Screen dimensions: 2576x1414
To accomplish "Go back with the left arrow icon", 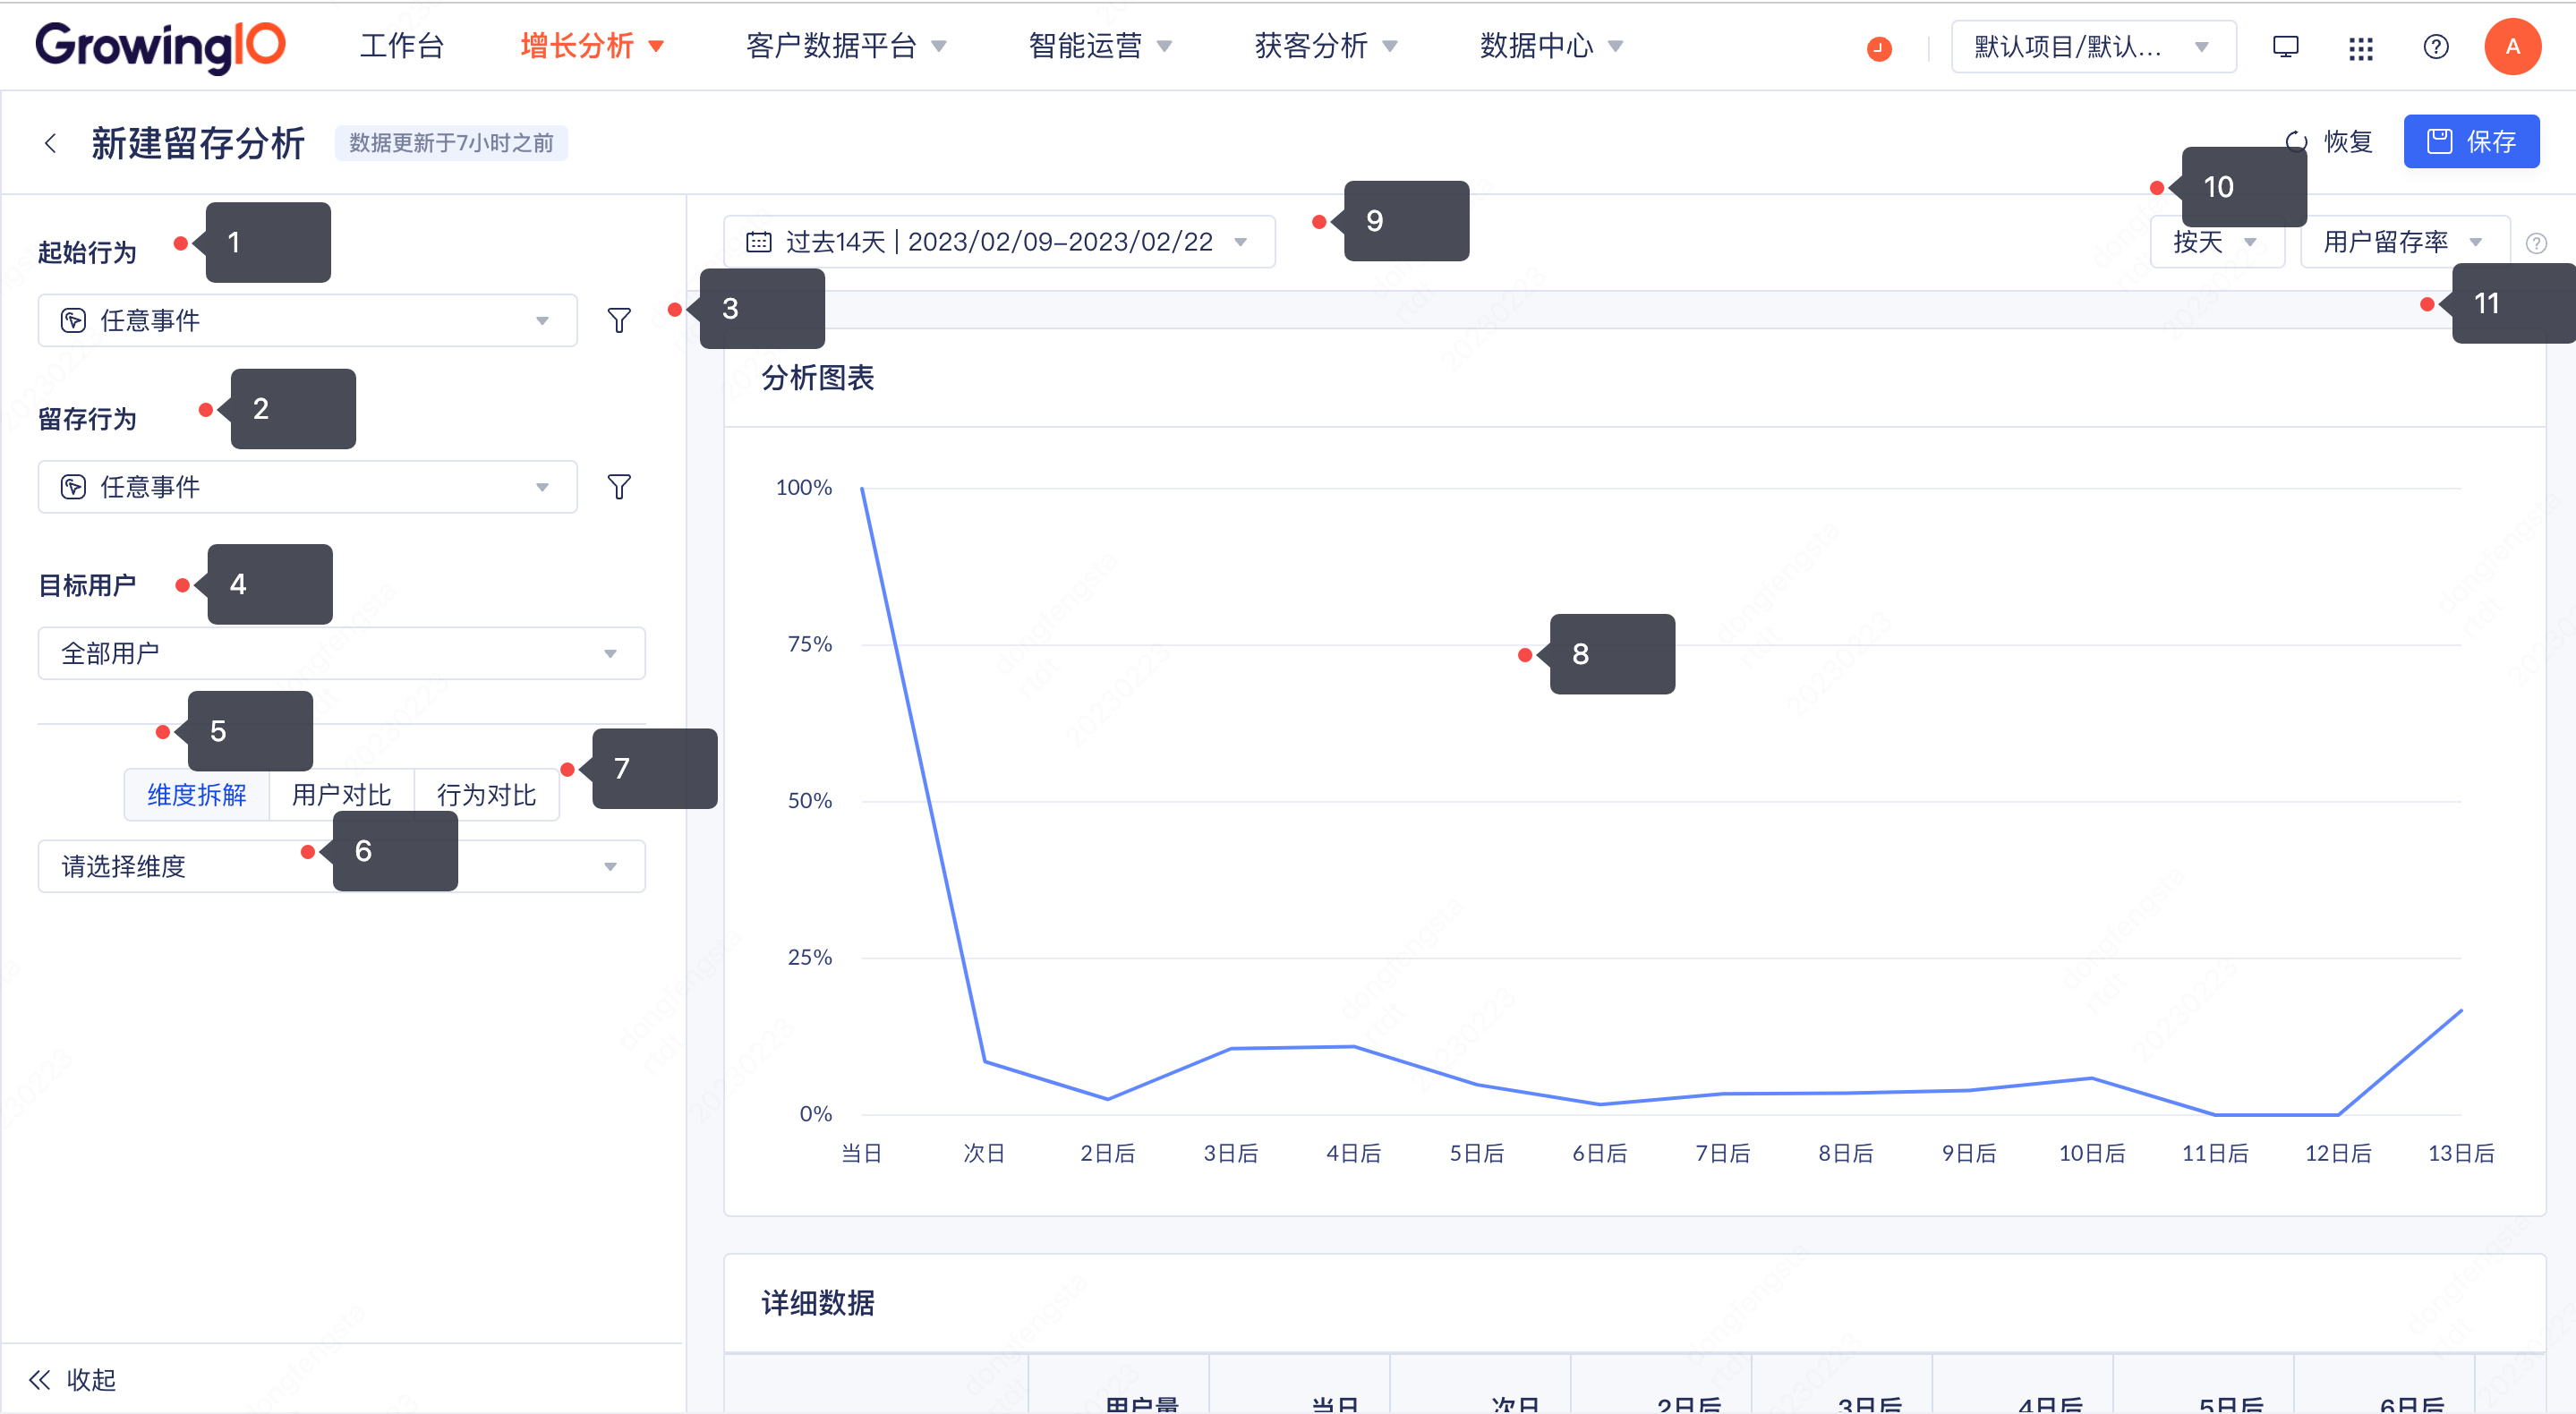I will click(x=51, y=143).
